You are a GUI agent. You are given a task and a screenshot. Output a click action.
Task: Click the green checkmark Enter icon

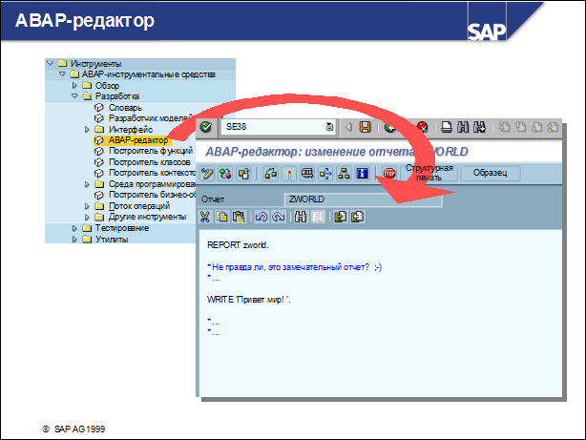click(x=206, y=126)
